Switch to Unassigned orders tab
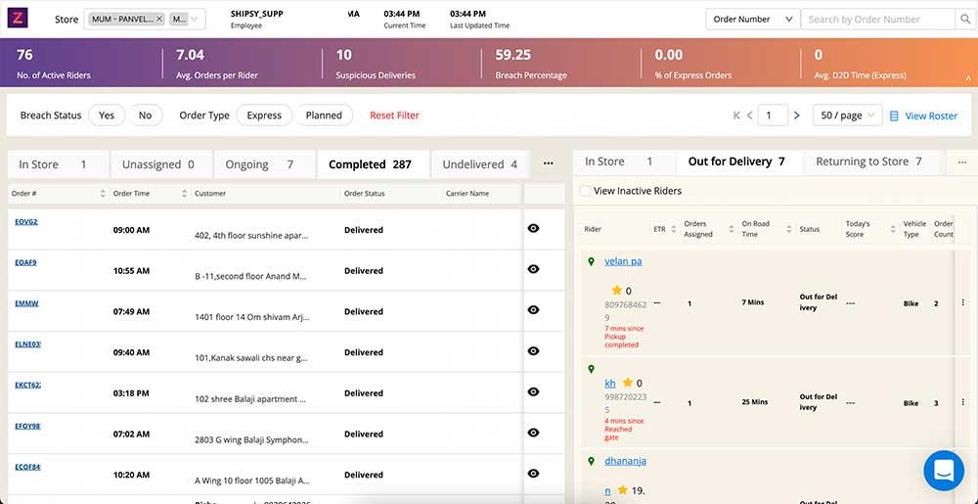Screen dimensions: 978x504 pyautogui.click(x=161, y=164)
